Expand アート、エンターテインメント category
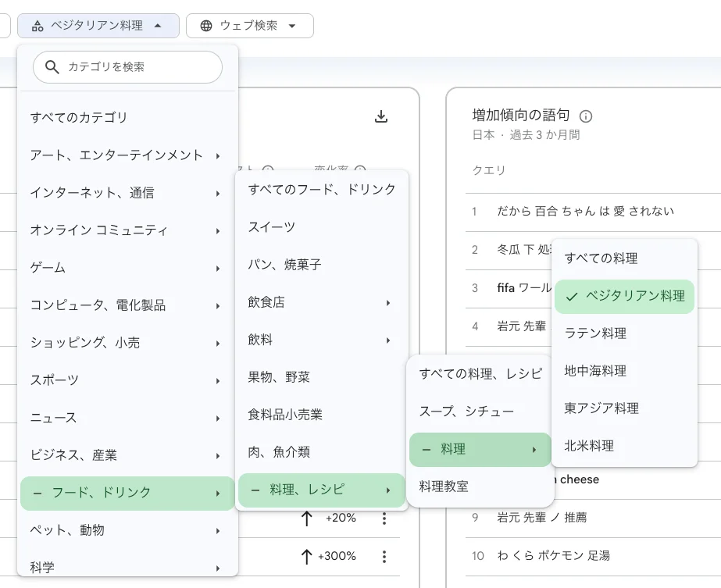The width and height of the screenshot is (721, 588). [x=128, y=155]
